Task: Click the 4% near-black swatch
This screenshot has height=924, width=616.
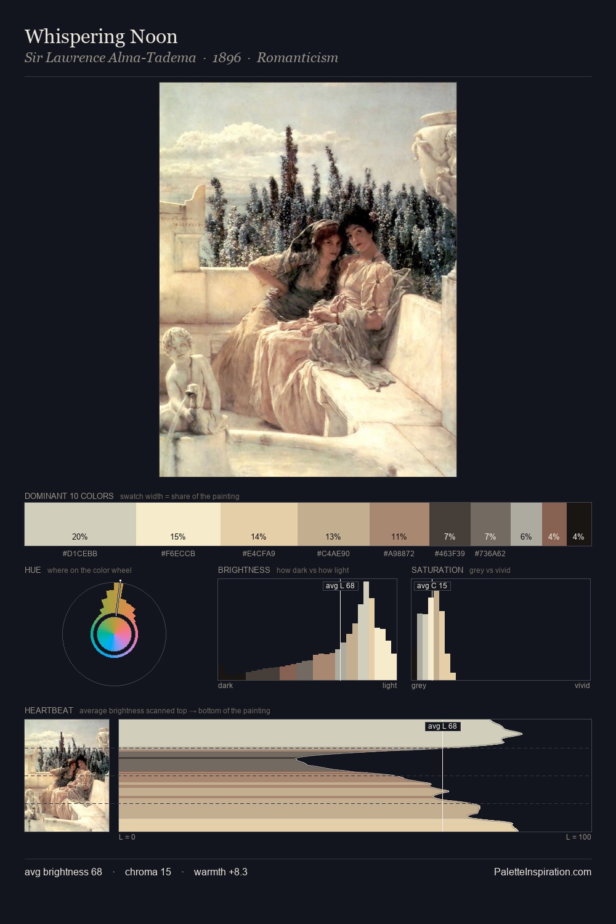Action: pyautogui.click(x=578, y=524)
